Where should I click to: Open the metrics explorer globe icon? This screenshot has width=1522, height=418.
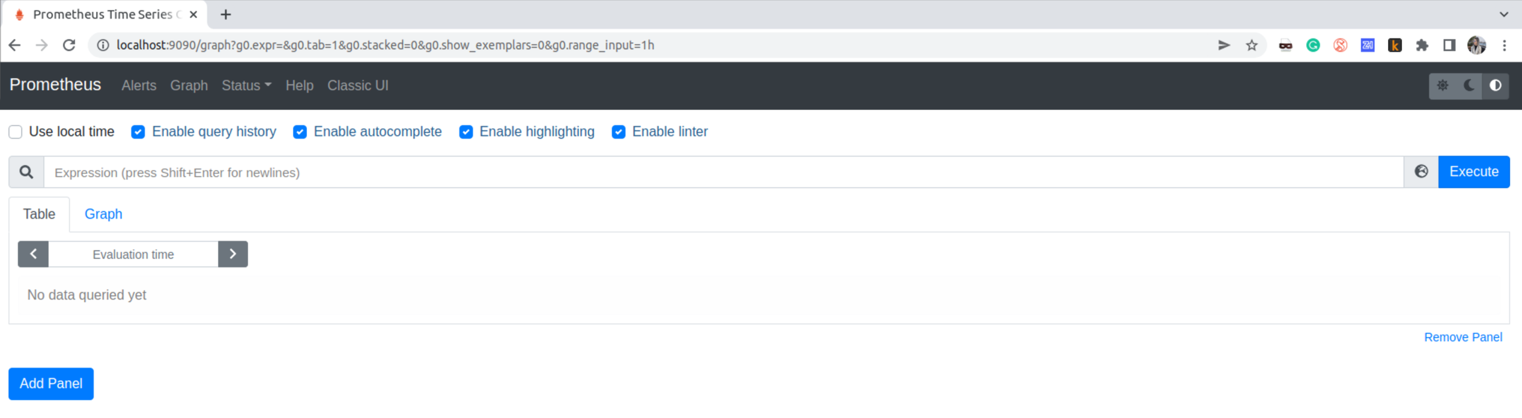tap(1422, 172)
